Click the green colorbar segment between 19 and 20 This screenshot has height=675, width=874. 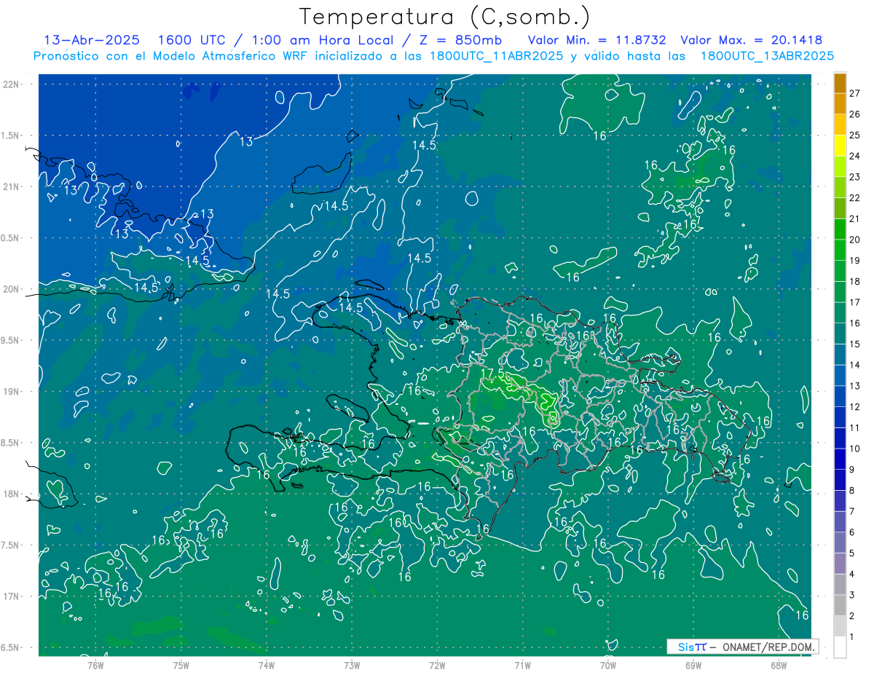(x=840, y=250)
